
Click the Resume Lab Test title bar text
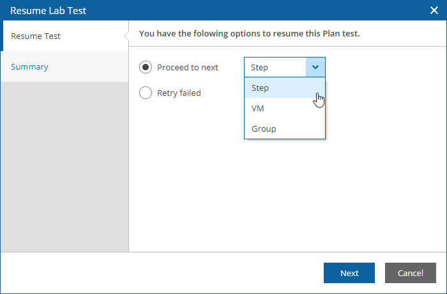click(48, 11)
